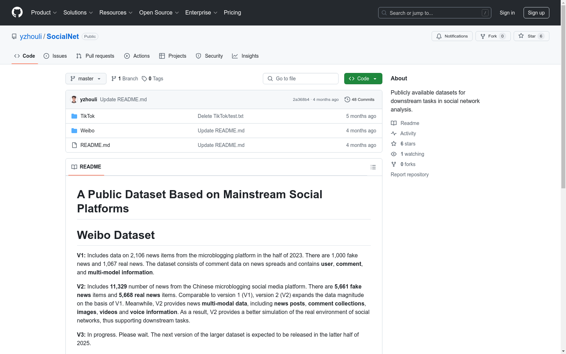Viewport: 566px width, 354px height.
Task: Click the README book icon in tab
Action: pyautogui.click(x=74, y=167)
